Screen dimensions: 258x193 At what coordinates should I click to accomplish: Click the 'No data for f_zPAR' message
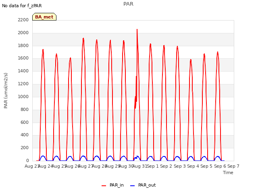[x=22, y=6]
